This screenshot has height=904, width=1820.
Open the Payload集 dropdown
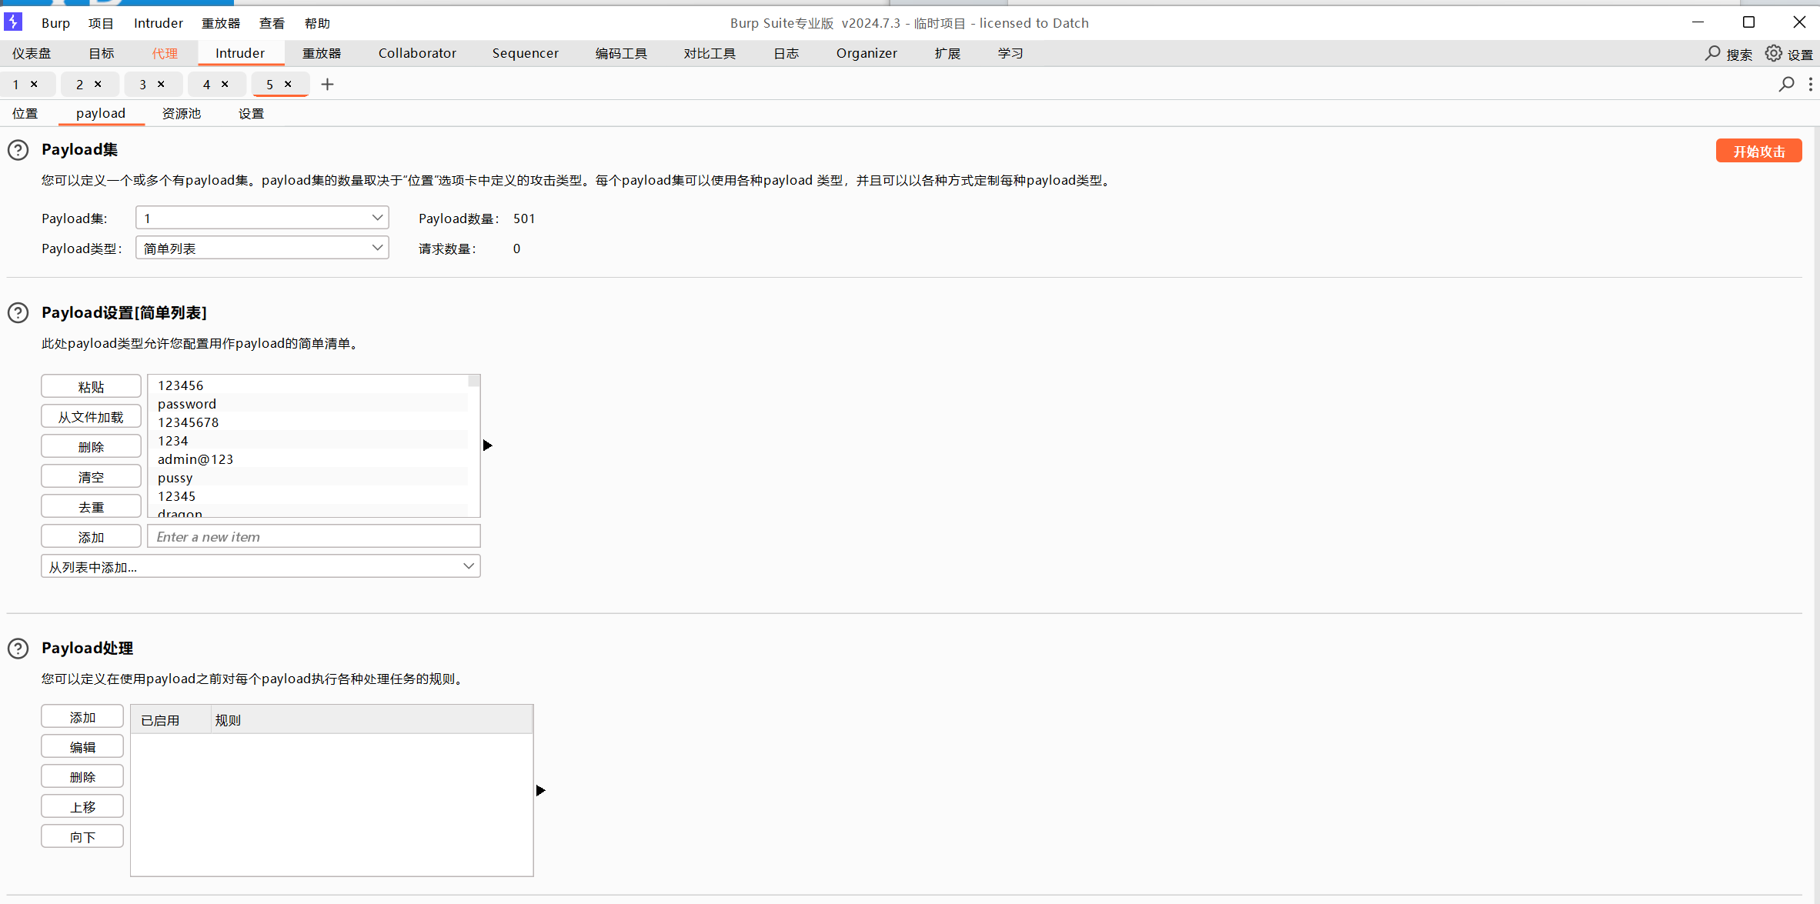262,218
